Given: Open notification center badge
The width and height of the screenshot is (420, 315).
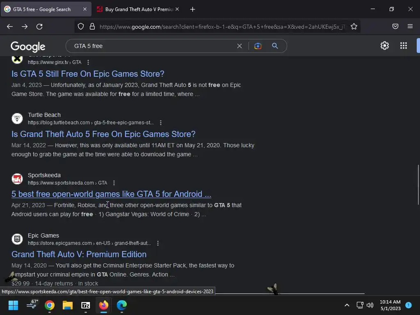Looking at the screenshot, I should (409, 305).
